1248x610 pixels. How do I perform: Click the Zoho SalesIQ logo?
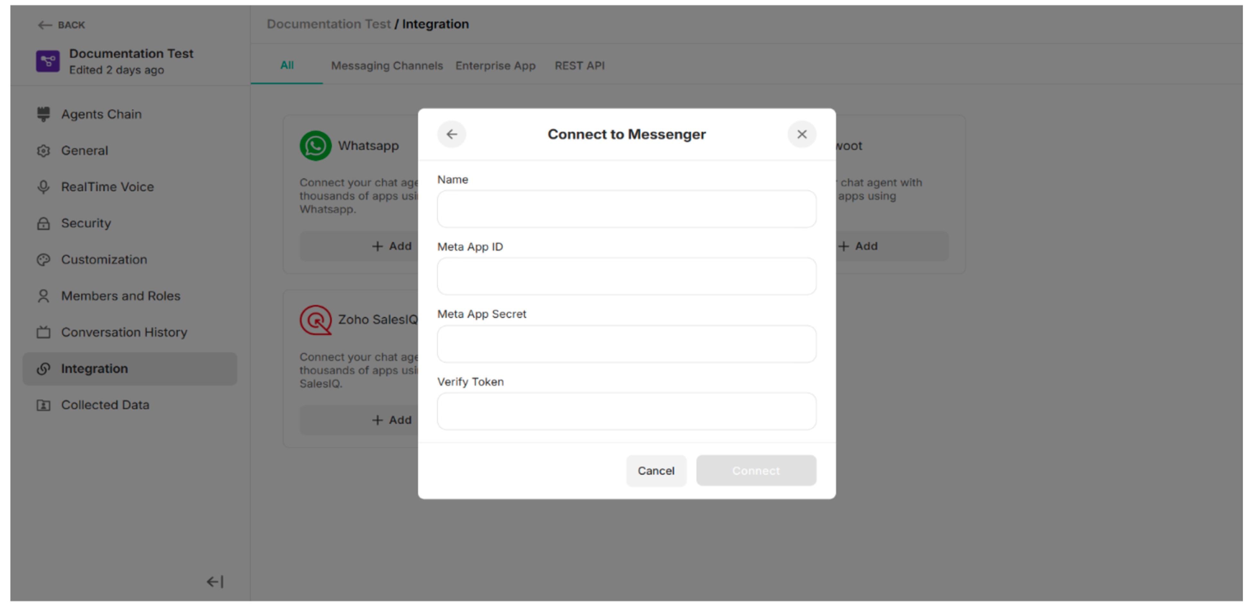point(316,319)
